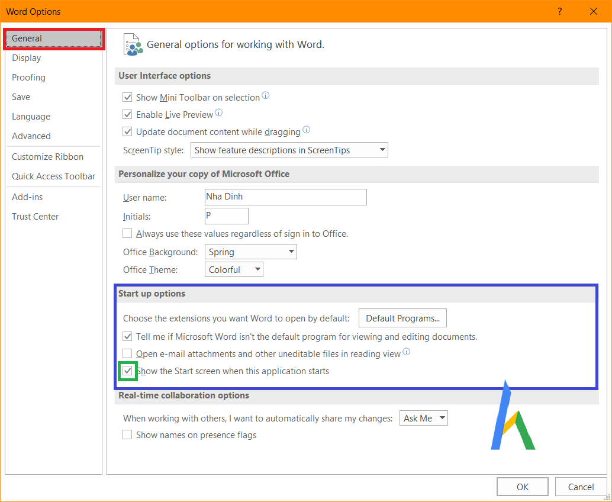612x502 pixels.
Task: Click the Office Background label
Action: (x=161, y=252)
